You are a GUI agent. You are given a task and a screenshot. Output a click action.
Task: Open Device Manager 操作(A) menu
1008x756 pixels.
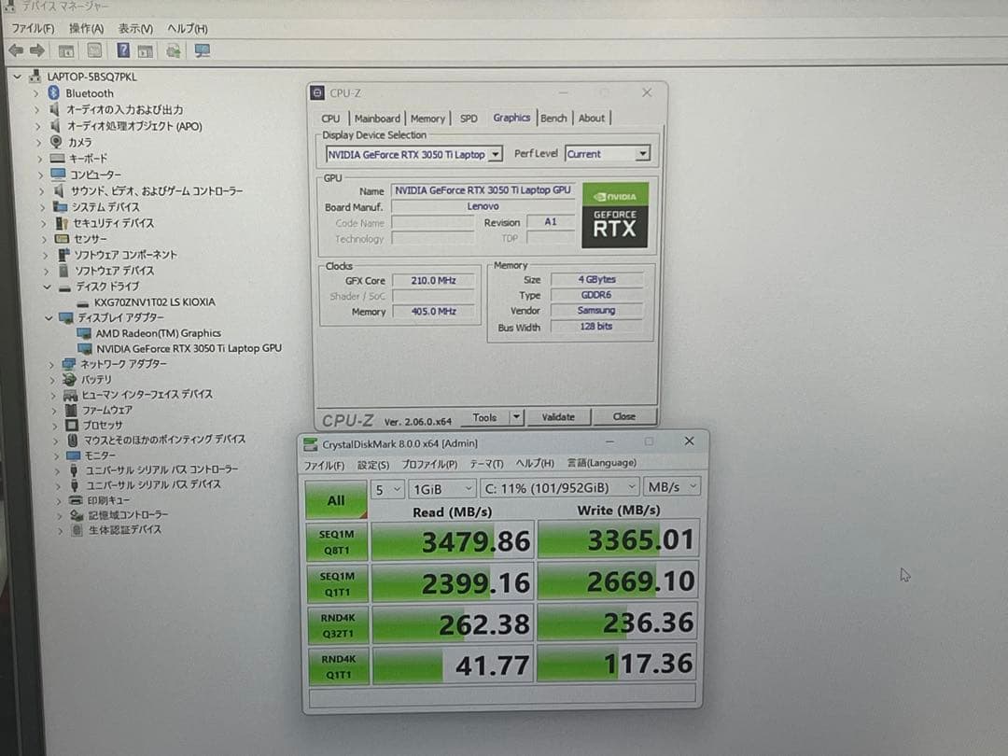point(86,28)
